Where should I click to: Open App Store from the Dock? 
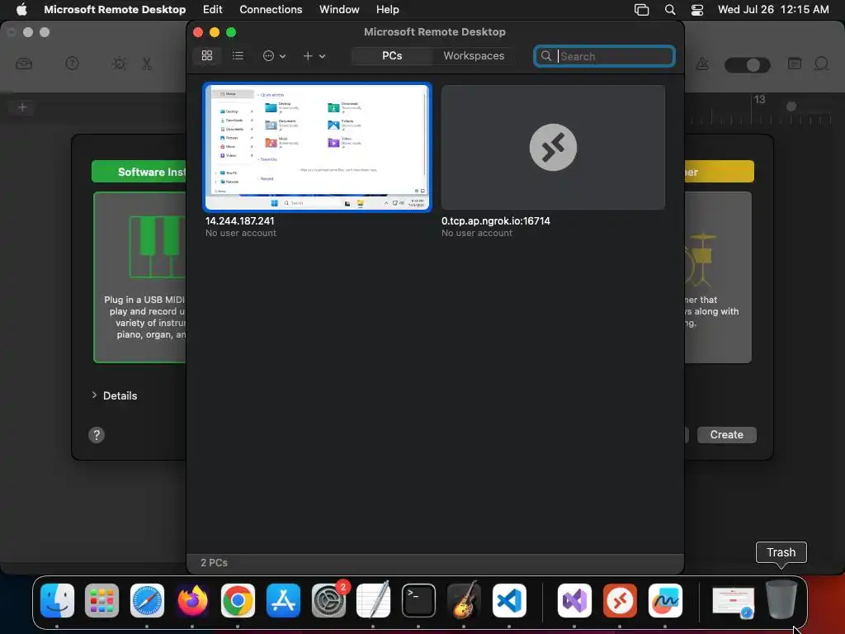click(283, 600)
